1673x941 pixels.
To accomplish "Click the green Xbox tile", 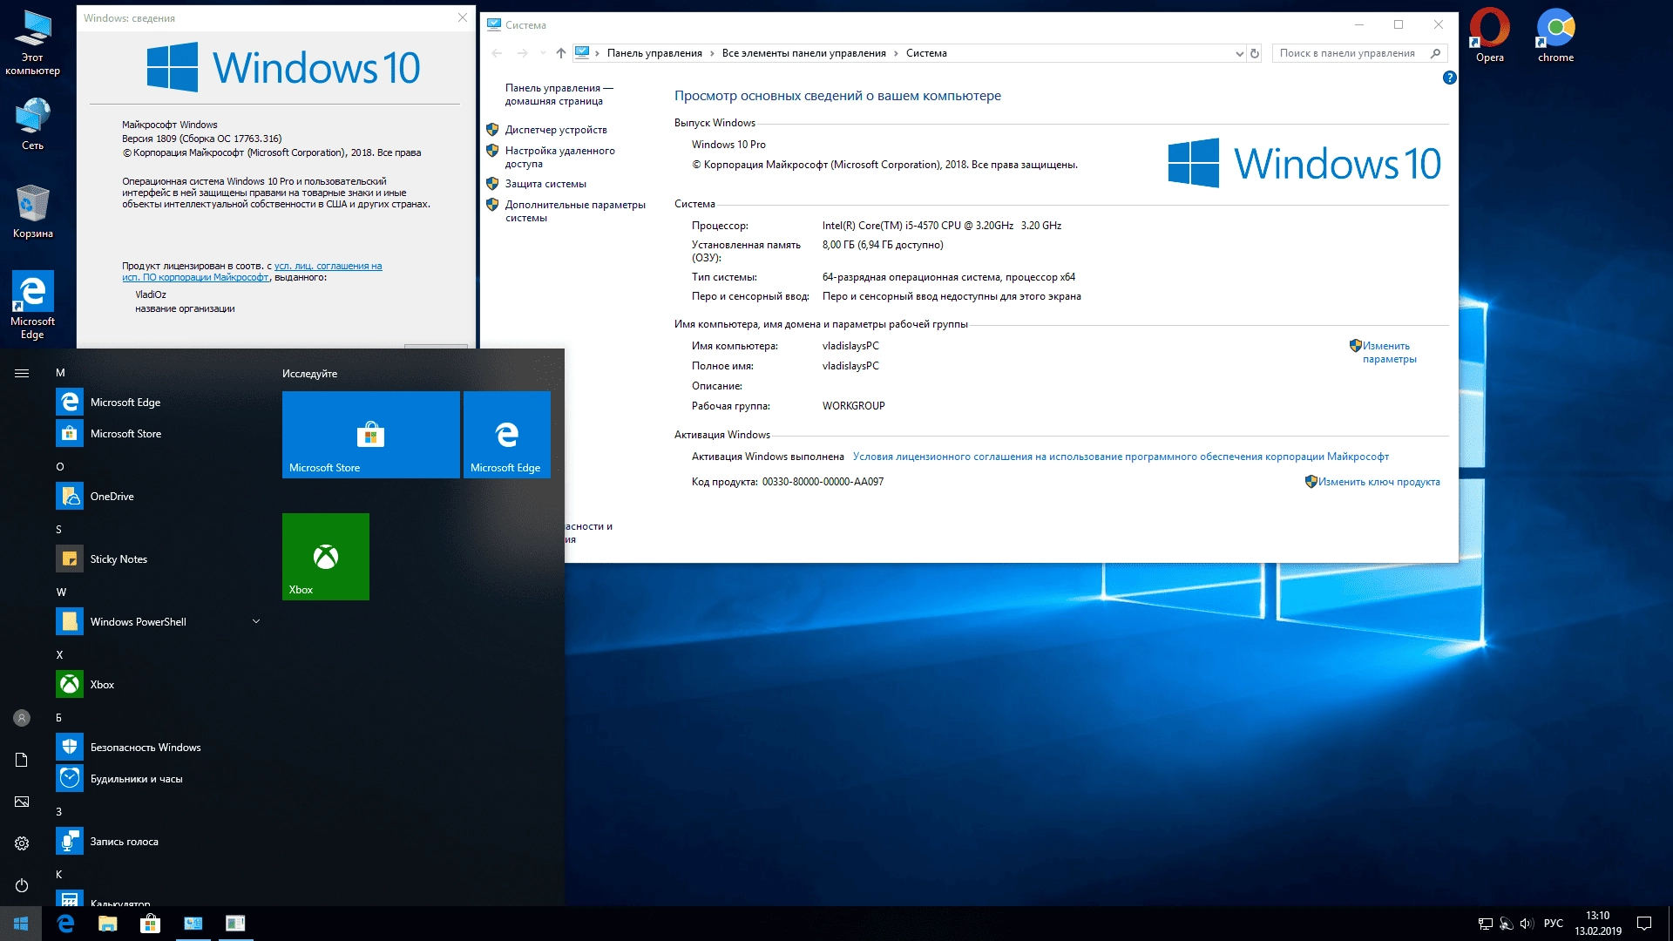I will (x=325, y=556).
